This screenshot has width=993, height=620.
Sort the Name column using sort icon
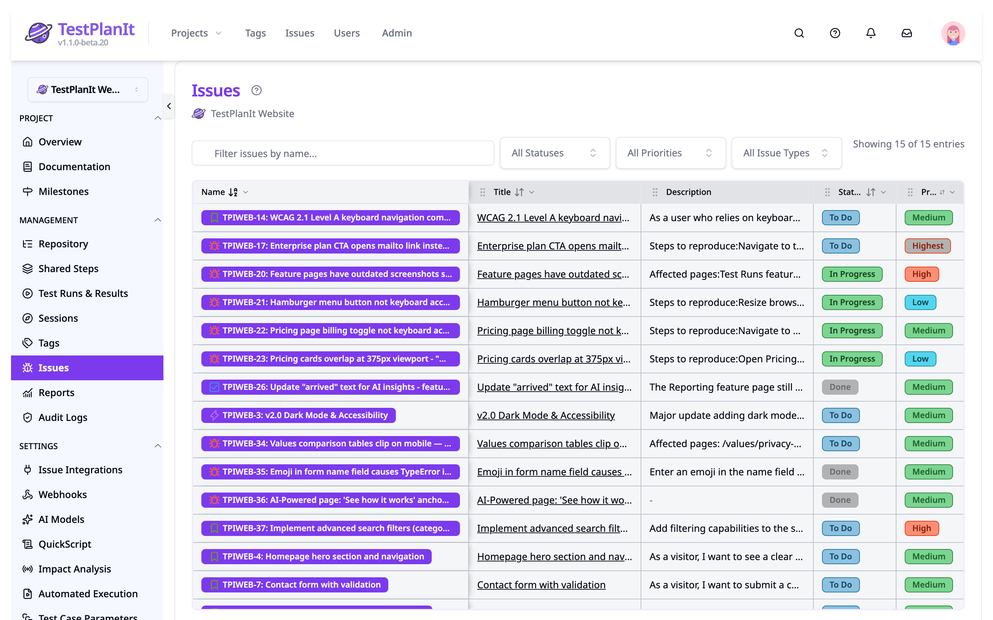coord(233,192)
